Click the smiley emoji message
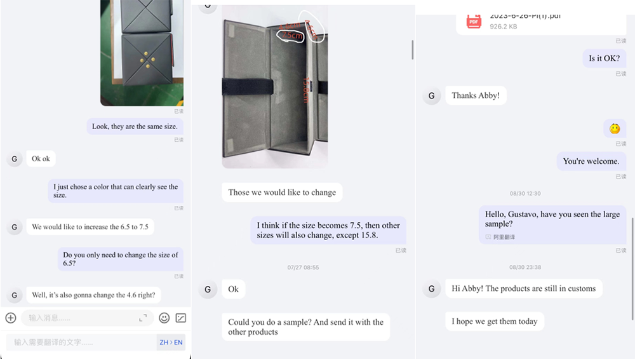This screenshot has height=359, width=635. [x=615, y=129]
